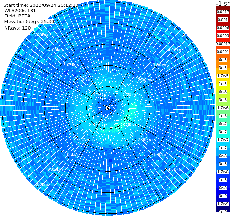The width and height of the screenshot is (230, 216).
Task: Click the 1e-9 colorbar label
Action: tap(223, 212)
